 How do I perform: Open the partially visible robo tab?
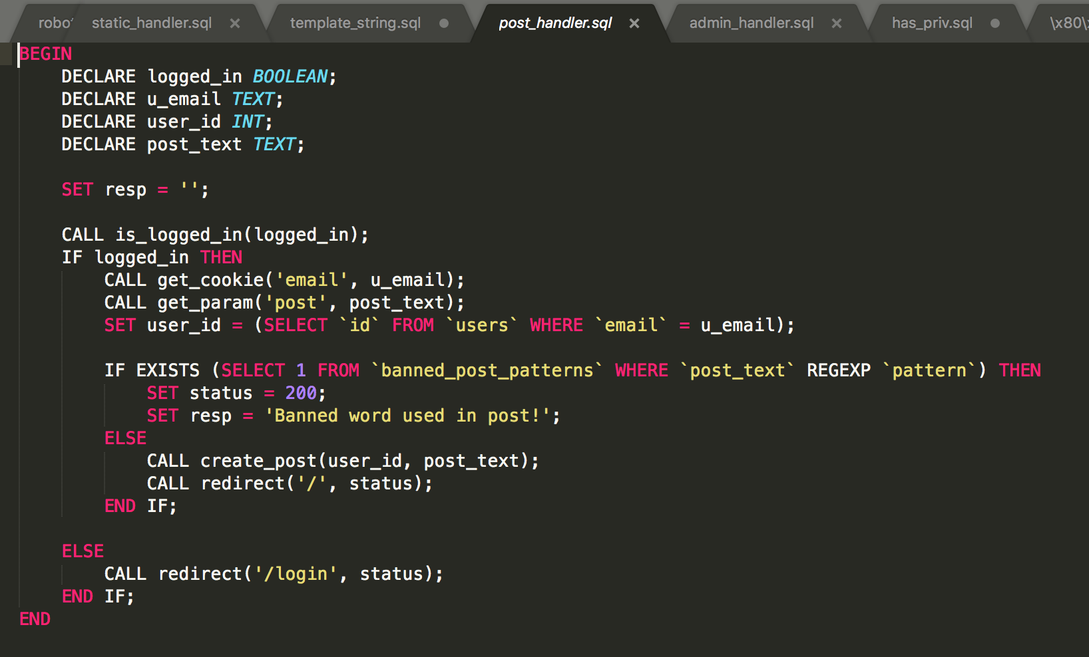click(53, 23)
